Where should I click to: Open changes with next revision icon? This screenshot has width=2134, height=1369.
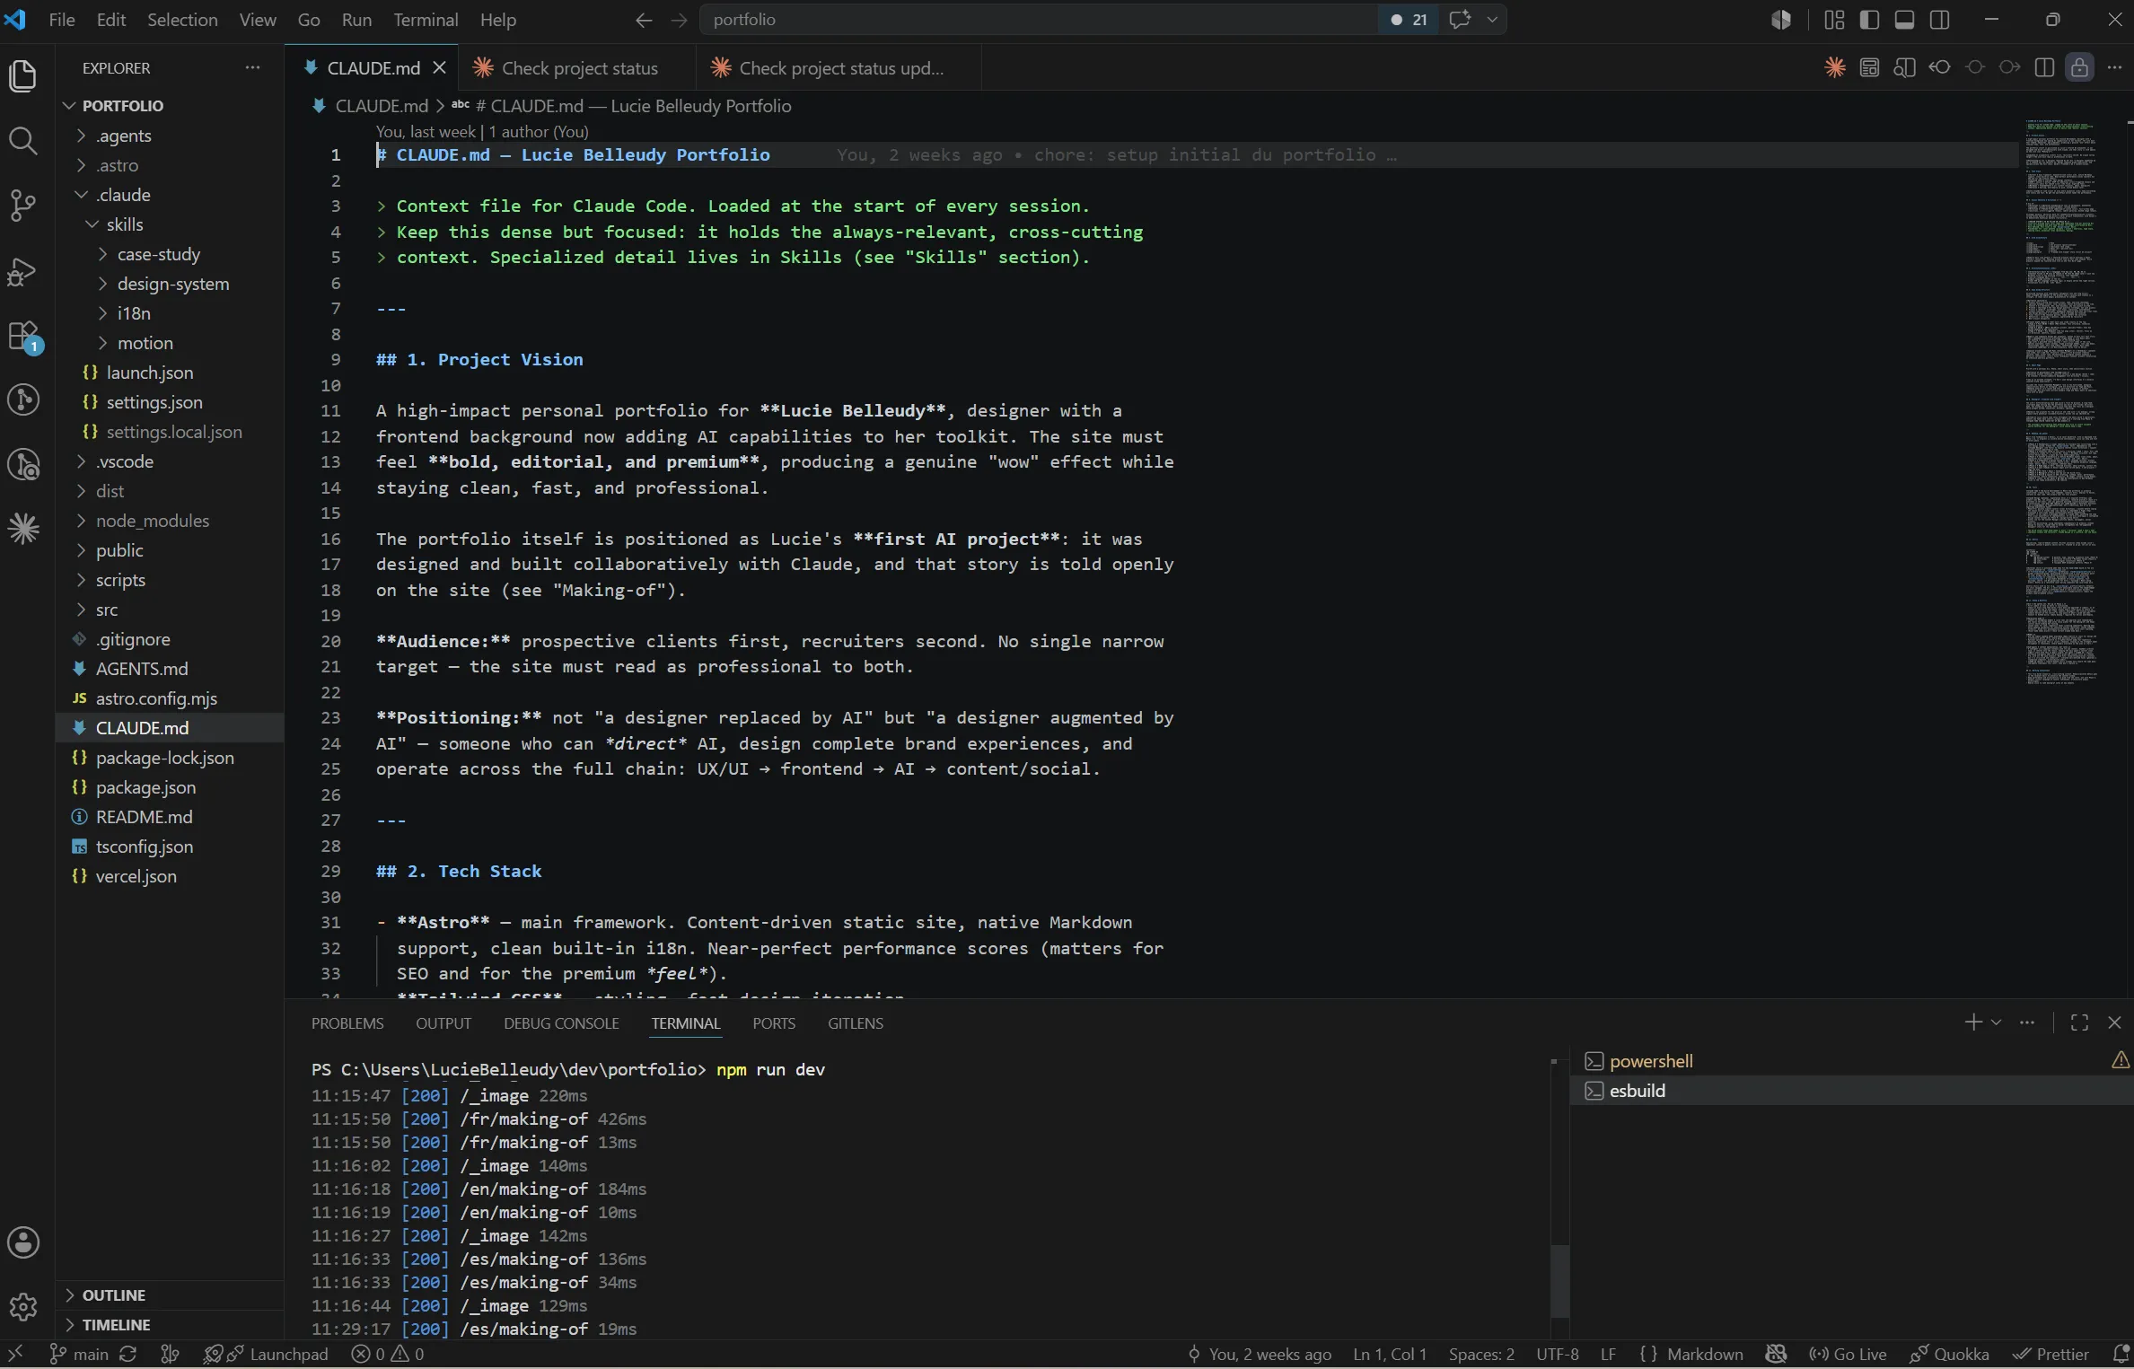coord(2010,67)
